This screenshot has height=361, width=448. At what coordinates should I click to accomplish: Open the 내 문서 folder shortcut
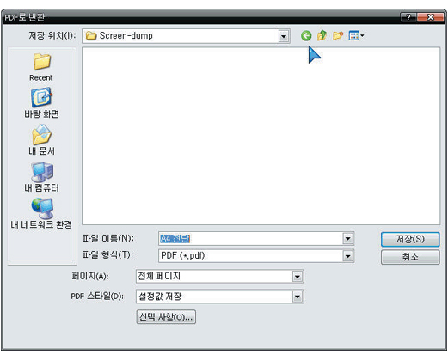[x=41, y=140]
